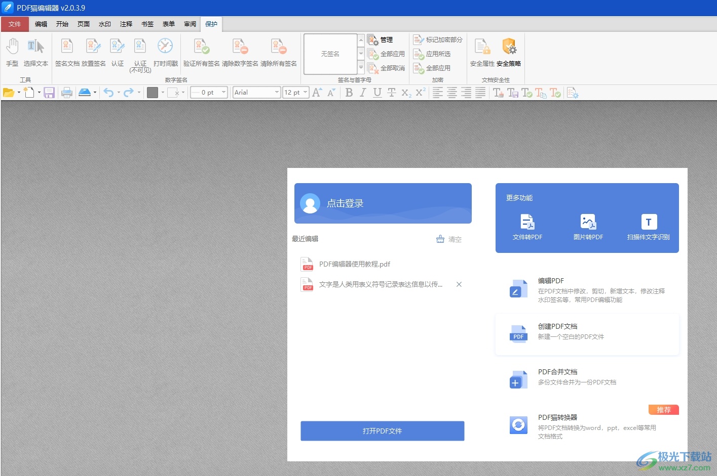Click Cancel All (全部取消) signatures

coord(387,68)
